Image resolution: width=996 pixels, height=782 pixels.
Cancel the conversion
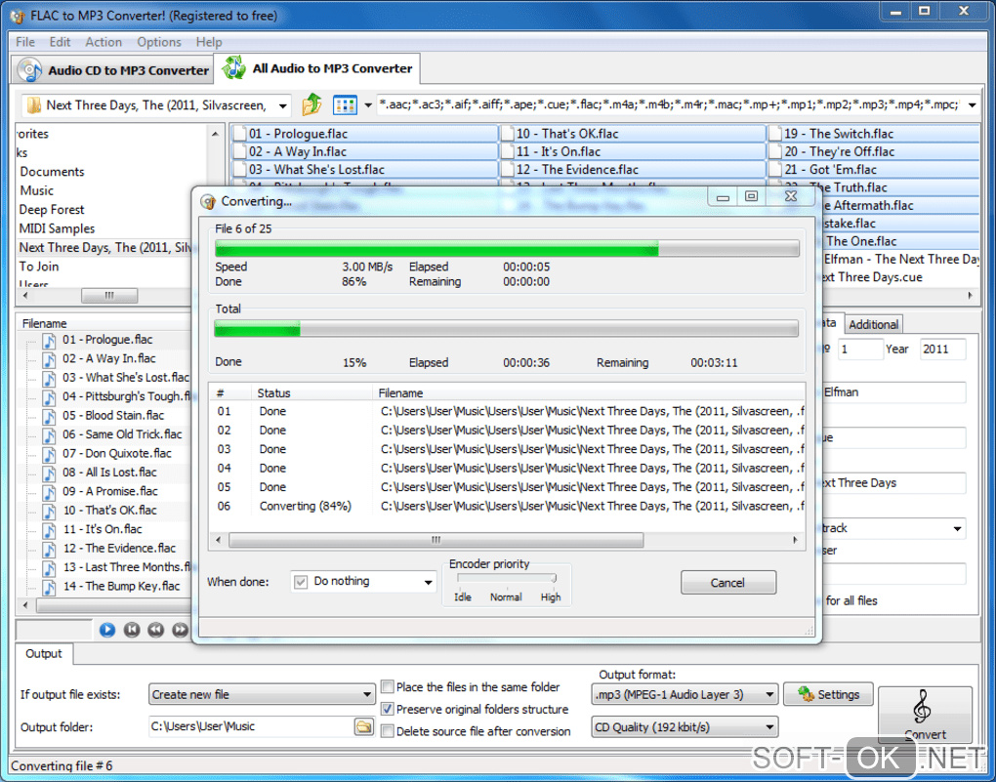[x=727, y=583]
